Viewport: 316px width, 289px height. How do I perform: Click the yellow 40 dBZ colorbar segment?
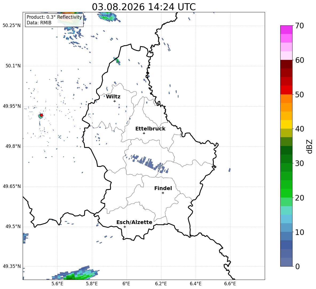pyautogui.click(x=286, y=124)
